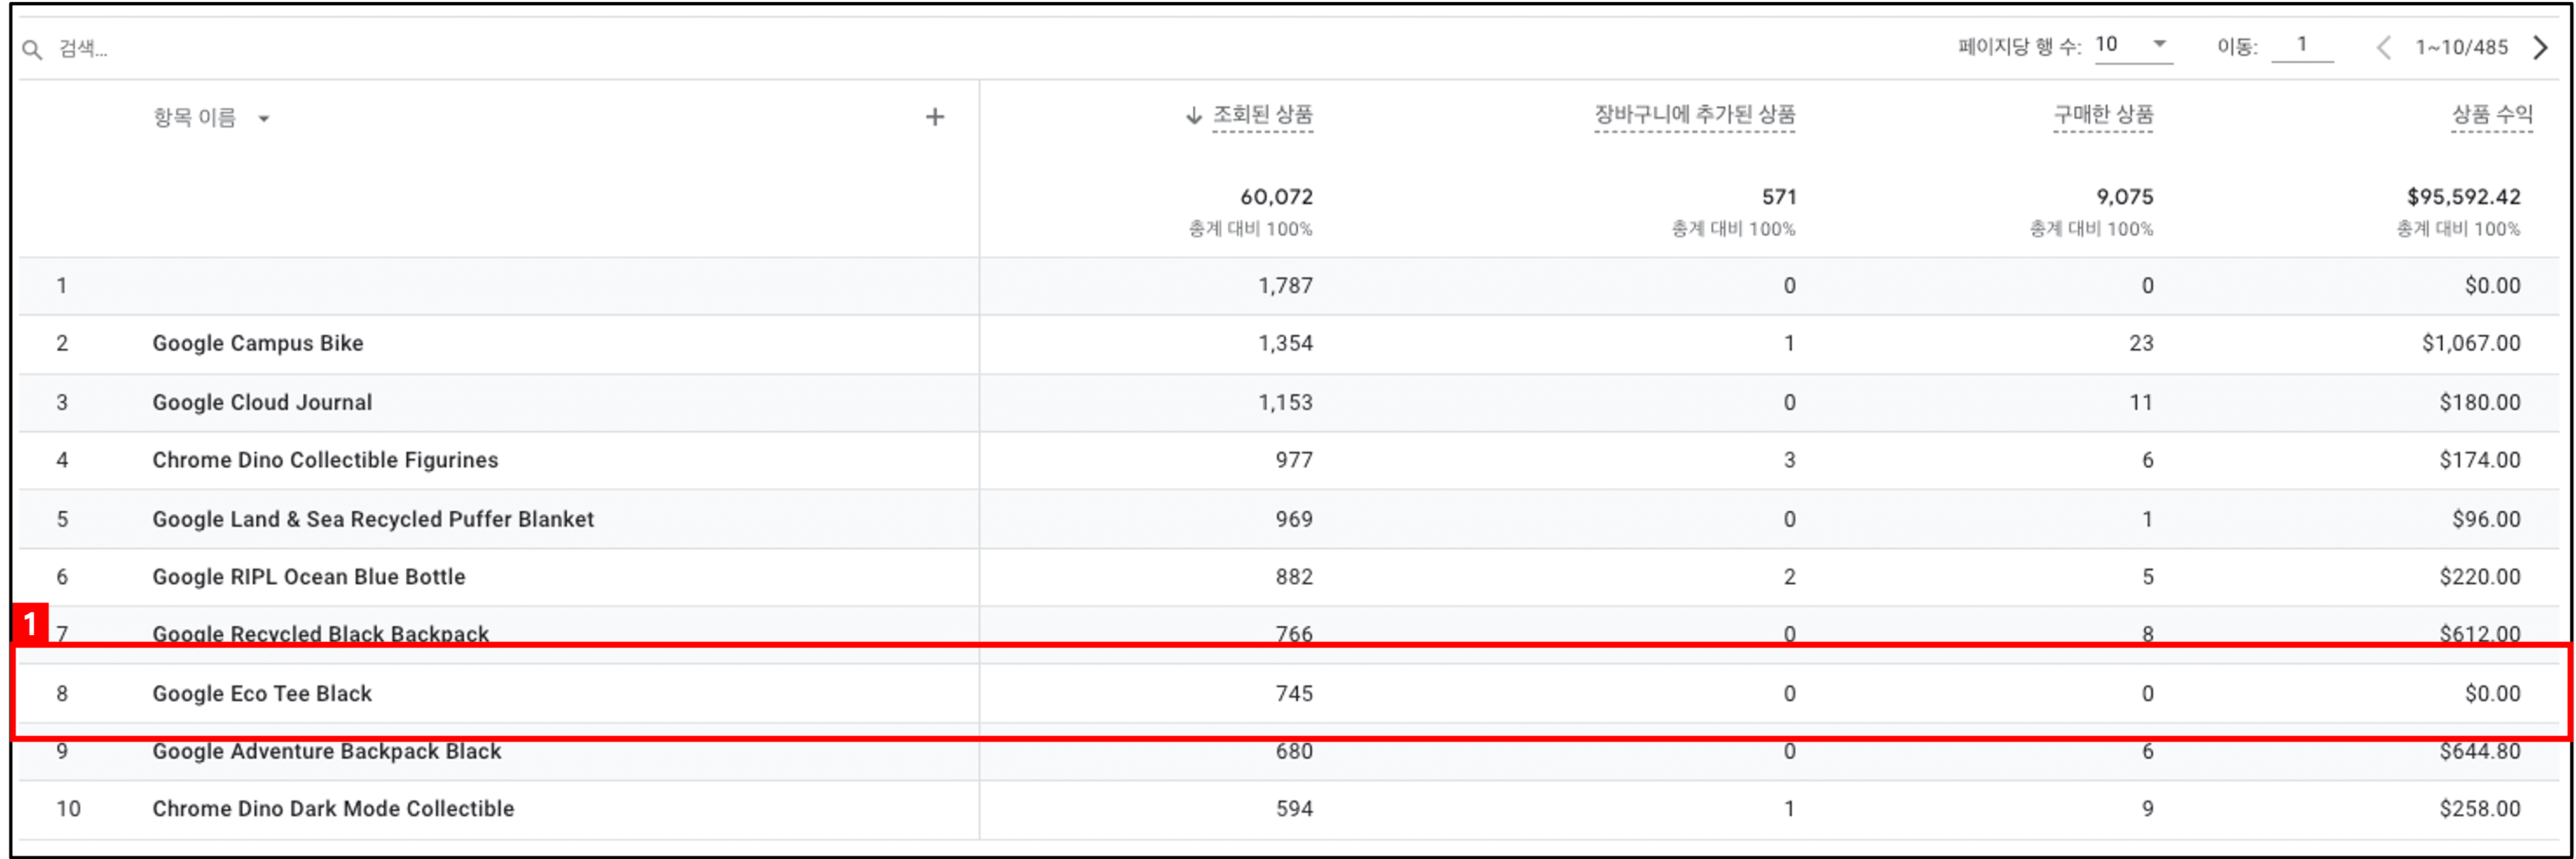
Task: Click total views value 60,072
Action: (x=1276, y=197)
